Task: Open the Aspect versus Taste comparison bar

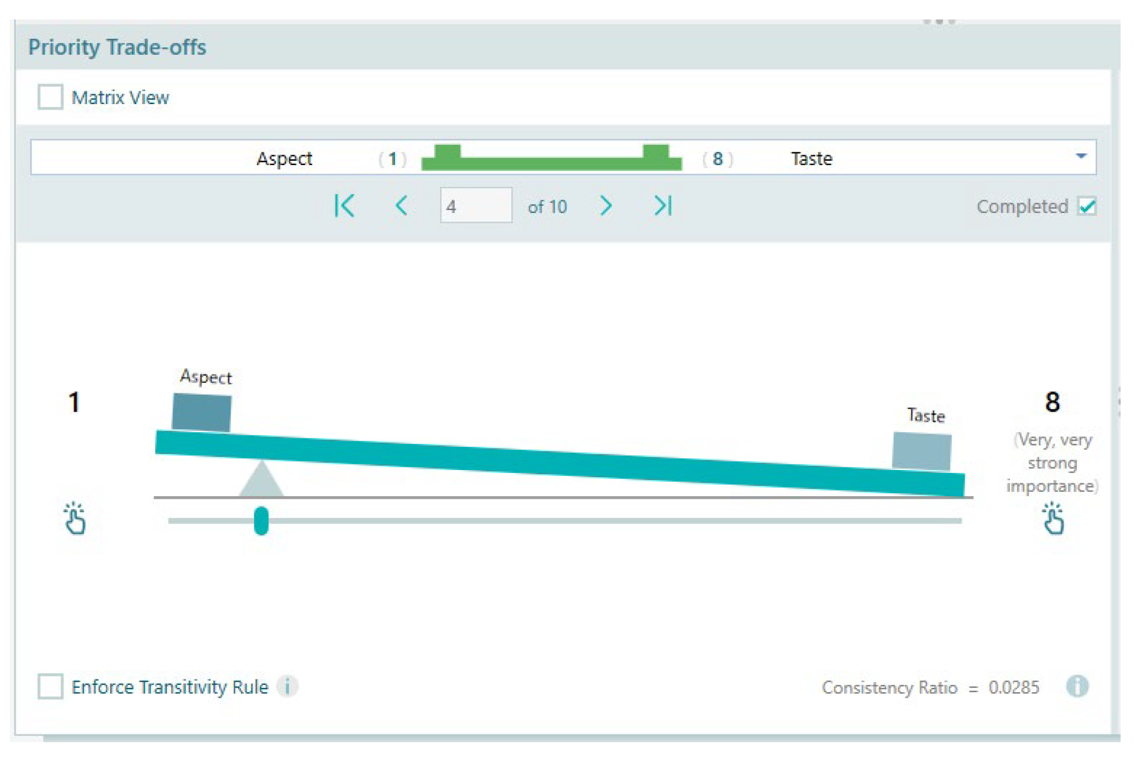Action: coord(551,158)
